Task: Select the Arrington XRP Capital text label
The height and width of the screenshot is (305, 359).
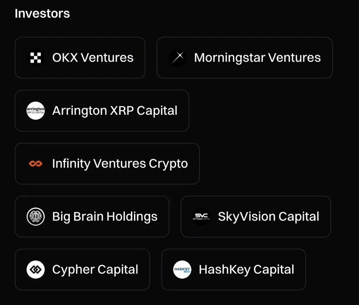Action: point(115,110)
